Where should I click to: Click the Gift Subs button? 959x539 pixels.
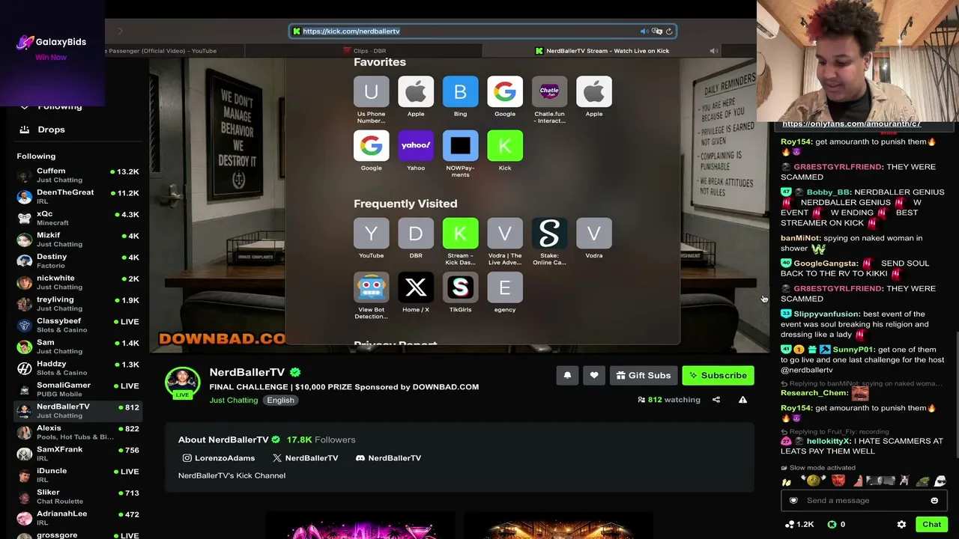pos(644,375)
